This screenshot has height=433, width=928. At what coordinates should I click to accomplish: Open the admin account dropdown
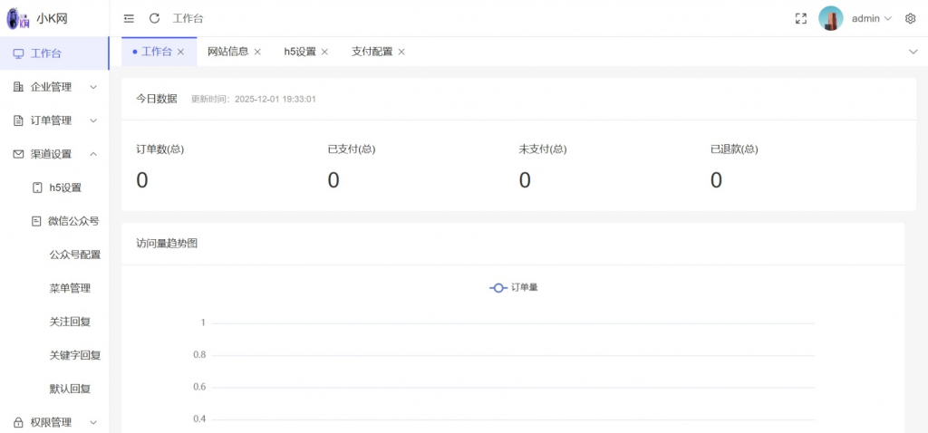(x=872, y=18)
